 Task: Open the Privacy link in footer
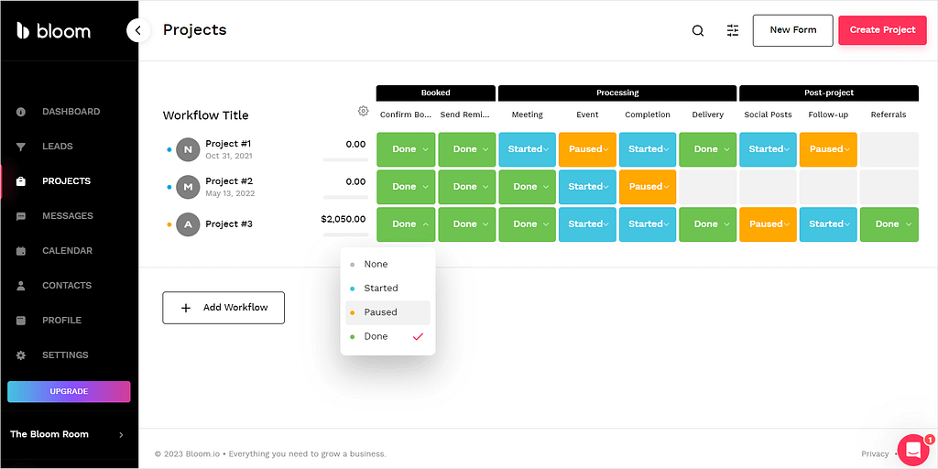[x=875, y=454]
